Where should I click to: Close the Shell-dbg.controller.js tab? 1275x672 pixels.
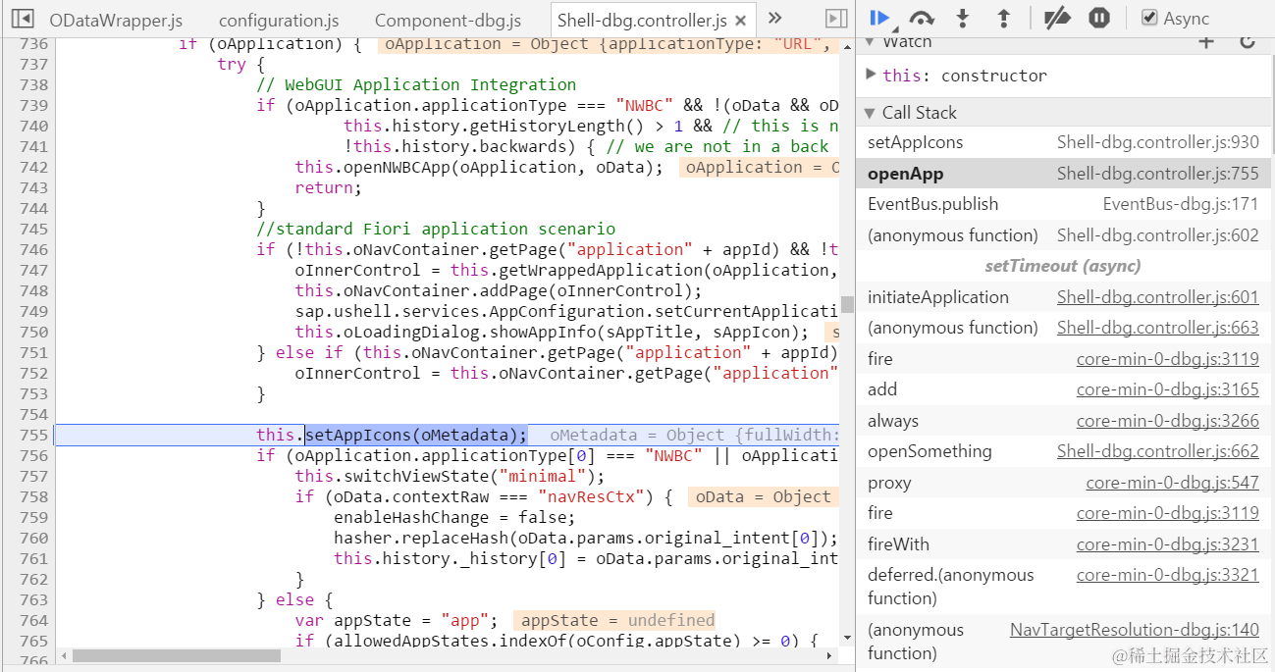pos(741,21)
